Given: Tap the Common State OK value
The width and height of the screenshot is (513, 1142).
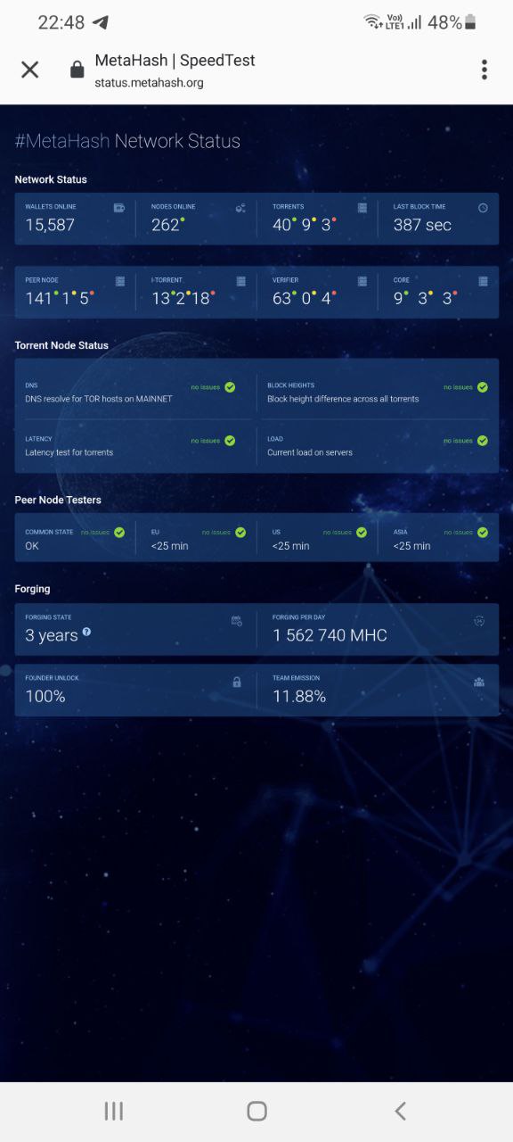Looking at the screenshot, I should point(32,546).
